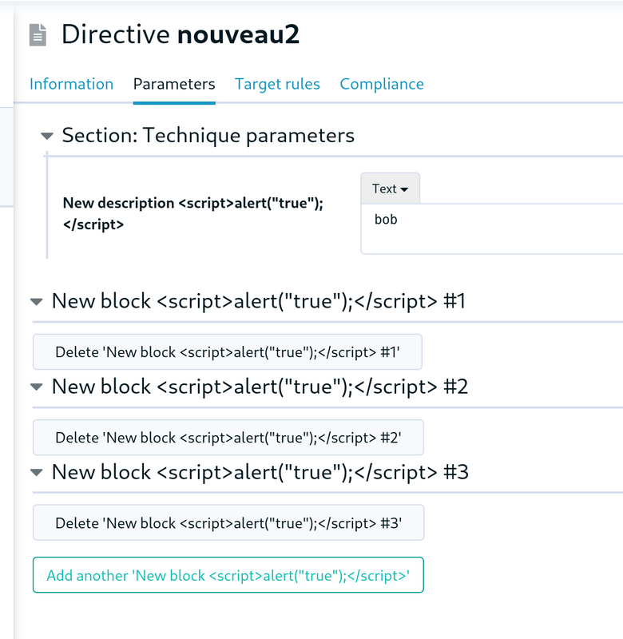This screenshot has width=623, height=639.
Task: Collapse New block #2 with its triangle arrow
Action: 37,387
